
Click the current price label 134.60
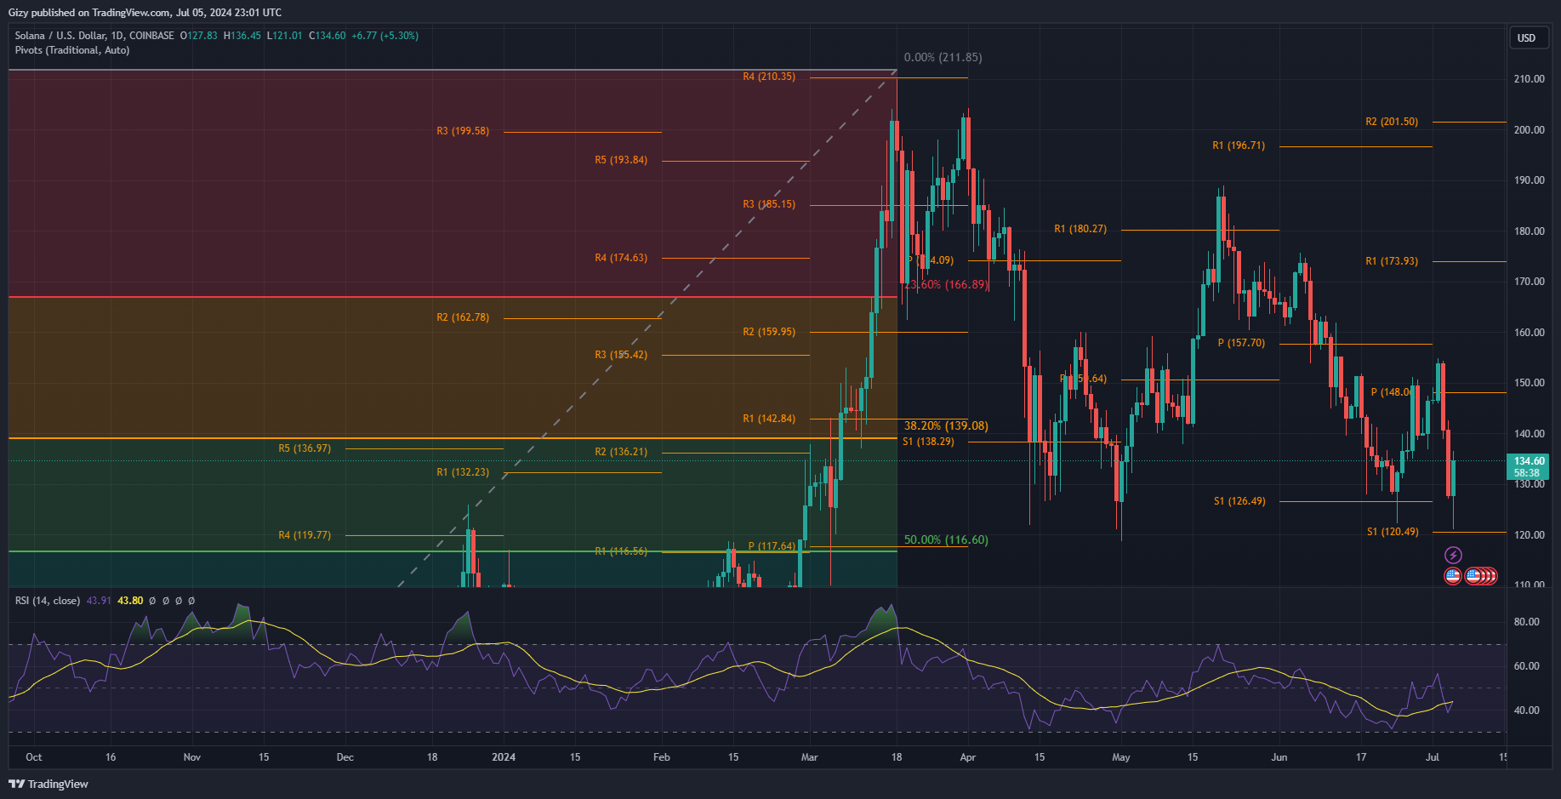(1530, 461)
